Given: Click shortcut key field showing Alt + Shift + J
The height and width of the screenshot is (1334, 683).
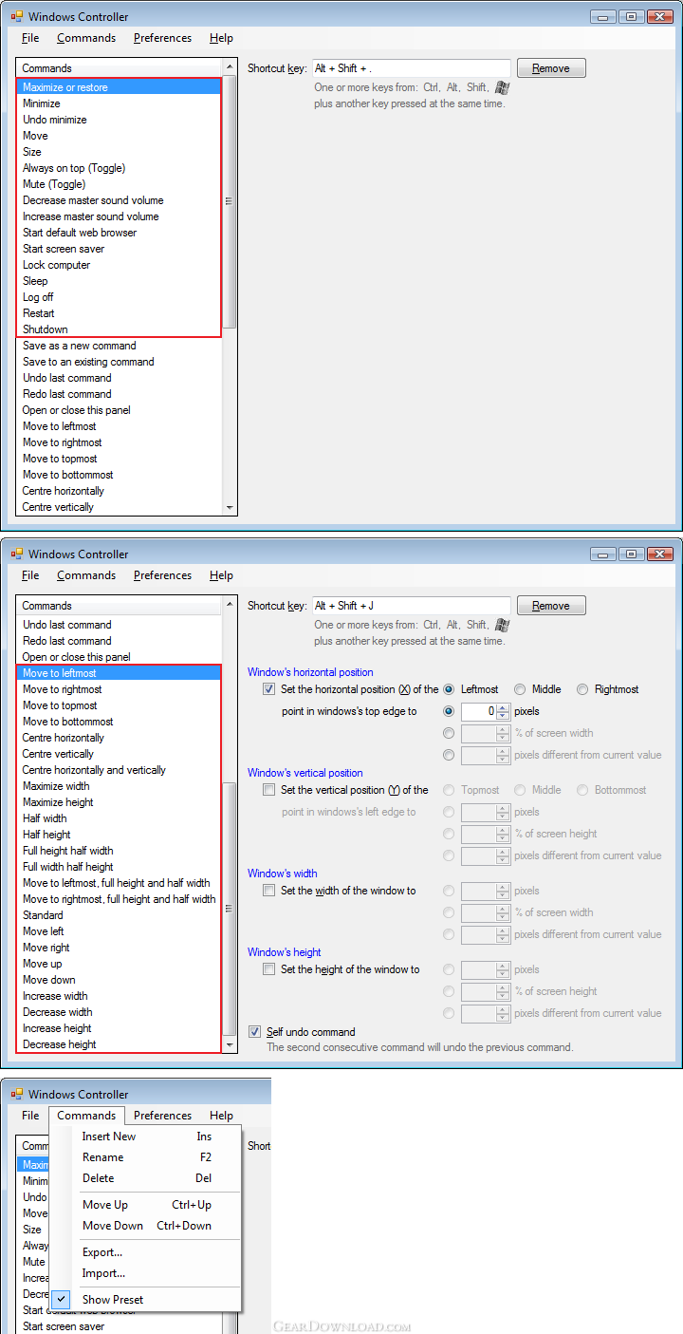Looking at the screenshot, I should click(412, 606).
